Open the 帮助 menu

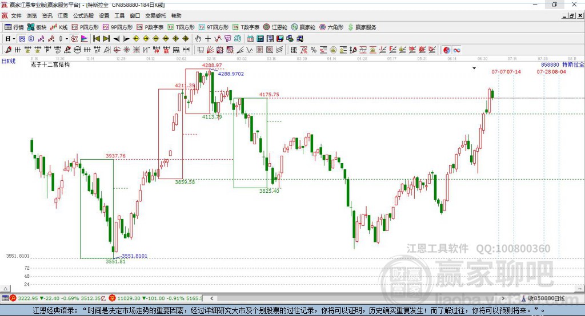pos(176,15)
